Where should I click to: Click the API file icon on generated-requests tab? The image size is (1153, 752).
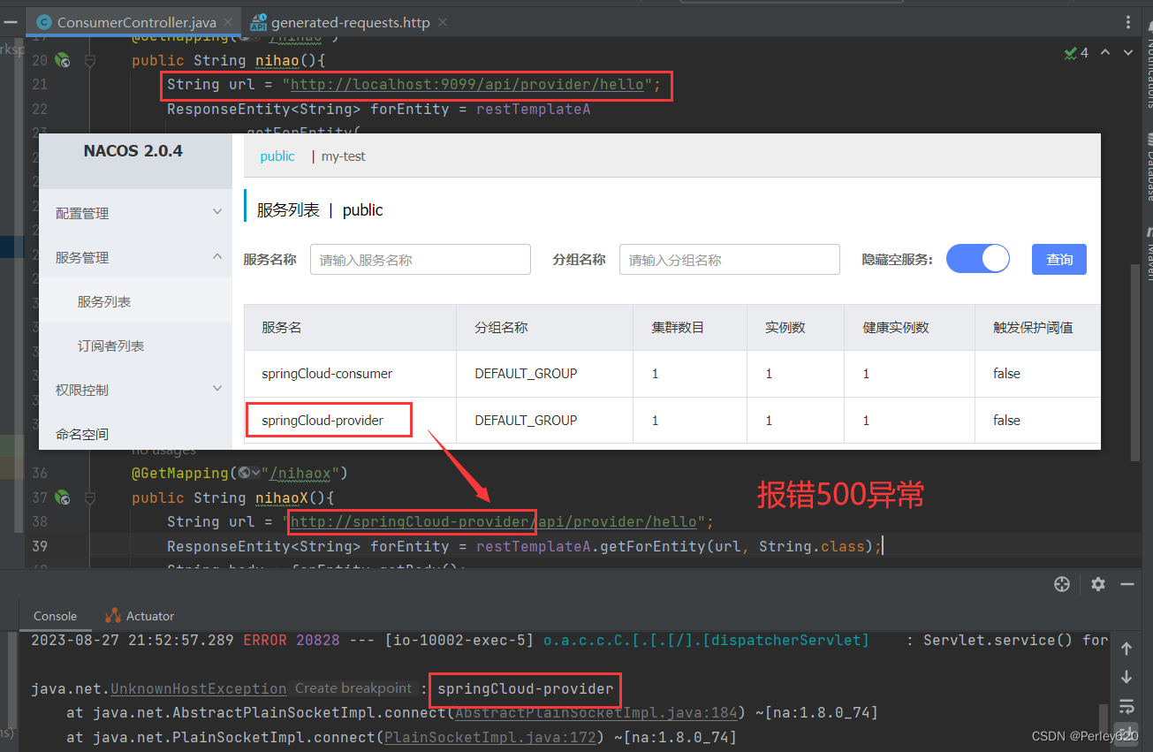258,22
